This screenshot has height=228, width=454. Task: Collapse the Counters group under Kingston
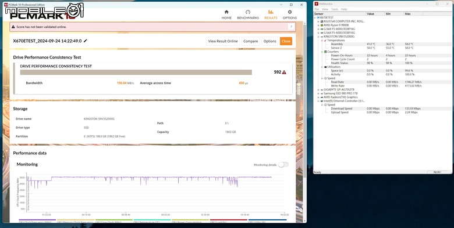pos(322,52)
